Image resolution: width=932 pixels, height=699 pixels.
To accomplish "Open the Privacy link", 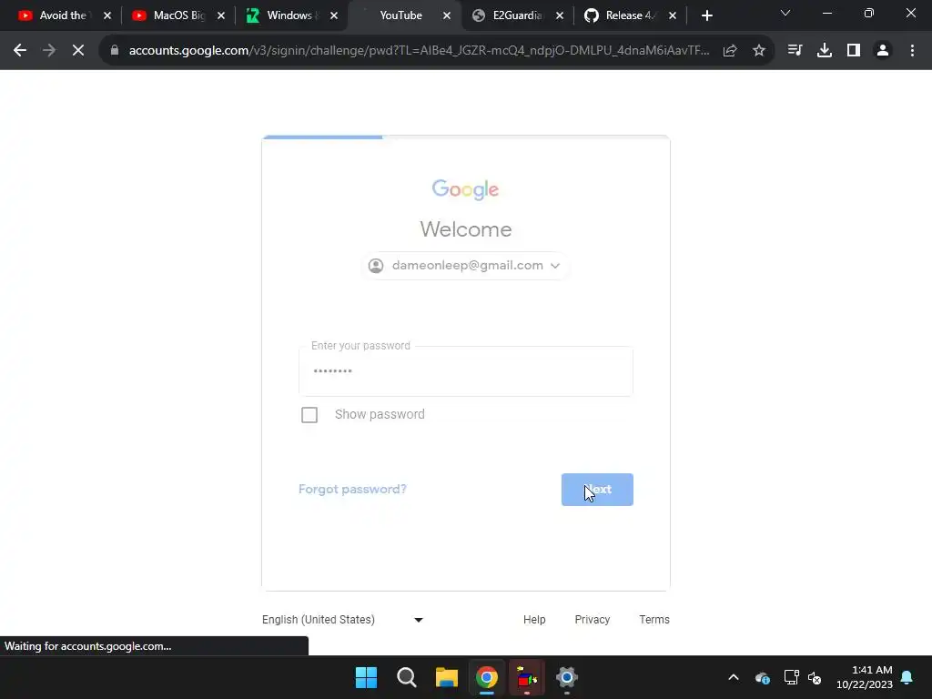I will coord(592,619).
